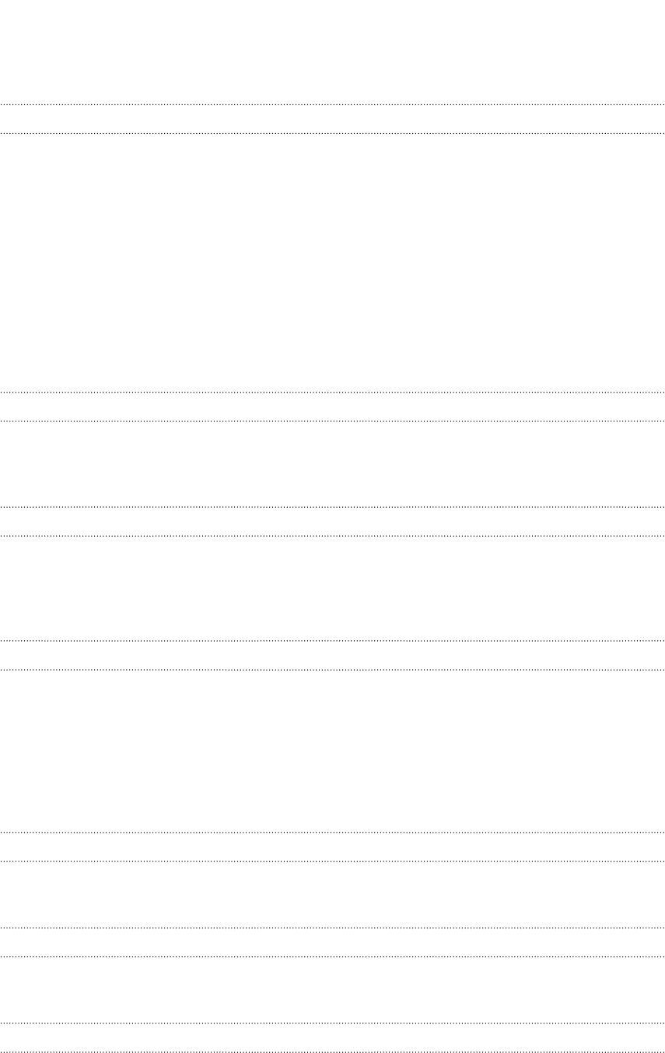665x1053 pixels.
Task: Click the second dotted line from top
Action: click(x=332, y=133)
